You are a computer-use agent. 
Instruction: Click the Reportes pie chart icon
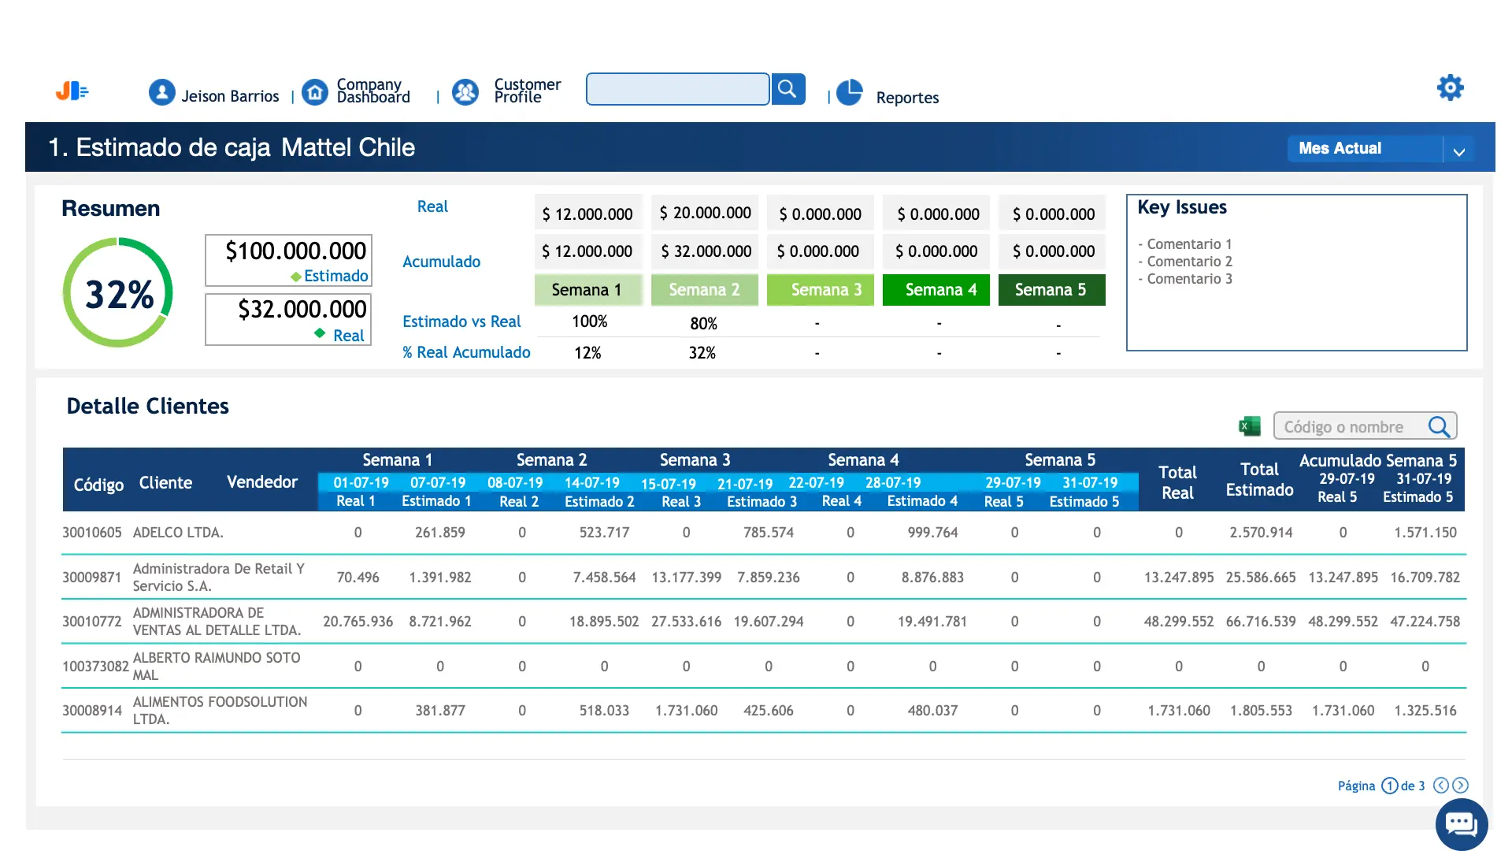850,93
